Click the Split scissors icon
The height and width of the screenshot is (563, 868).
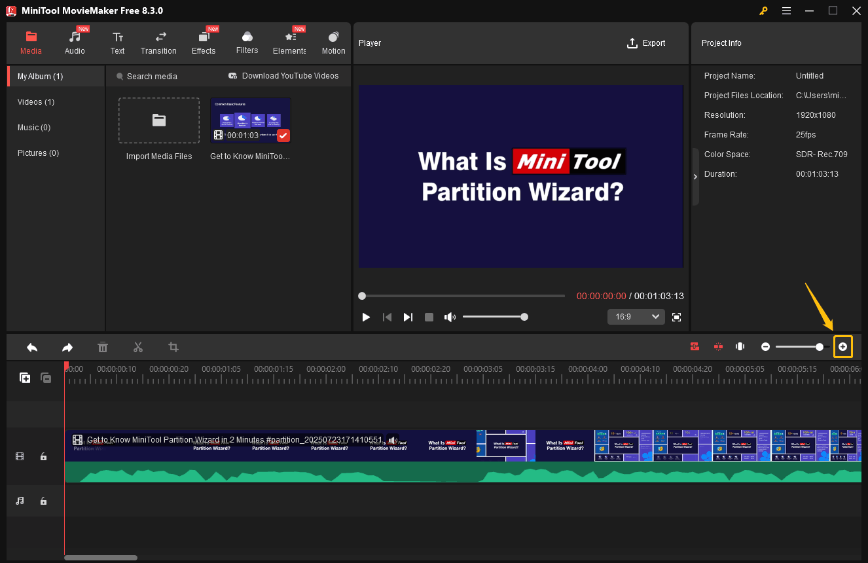coord(138,347)
